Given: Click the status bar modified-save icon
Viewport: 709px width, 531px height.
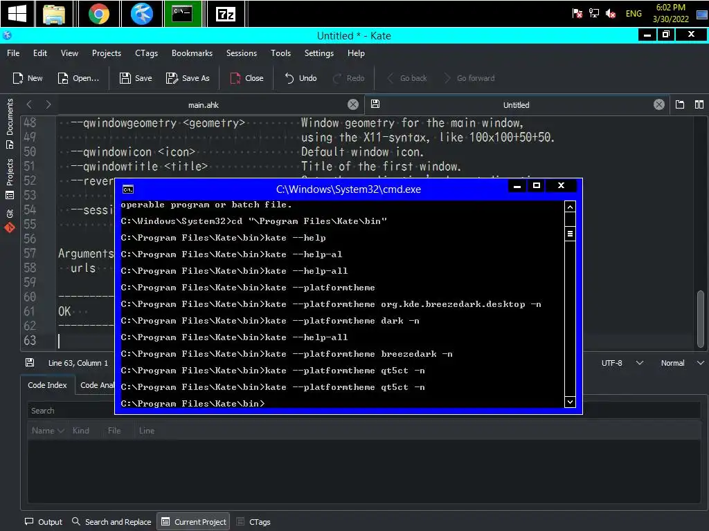Looking at the screenshot, I should [x=30, y=362].
